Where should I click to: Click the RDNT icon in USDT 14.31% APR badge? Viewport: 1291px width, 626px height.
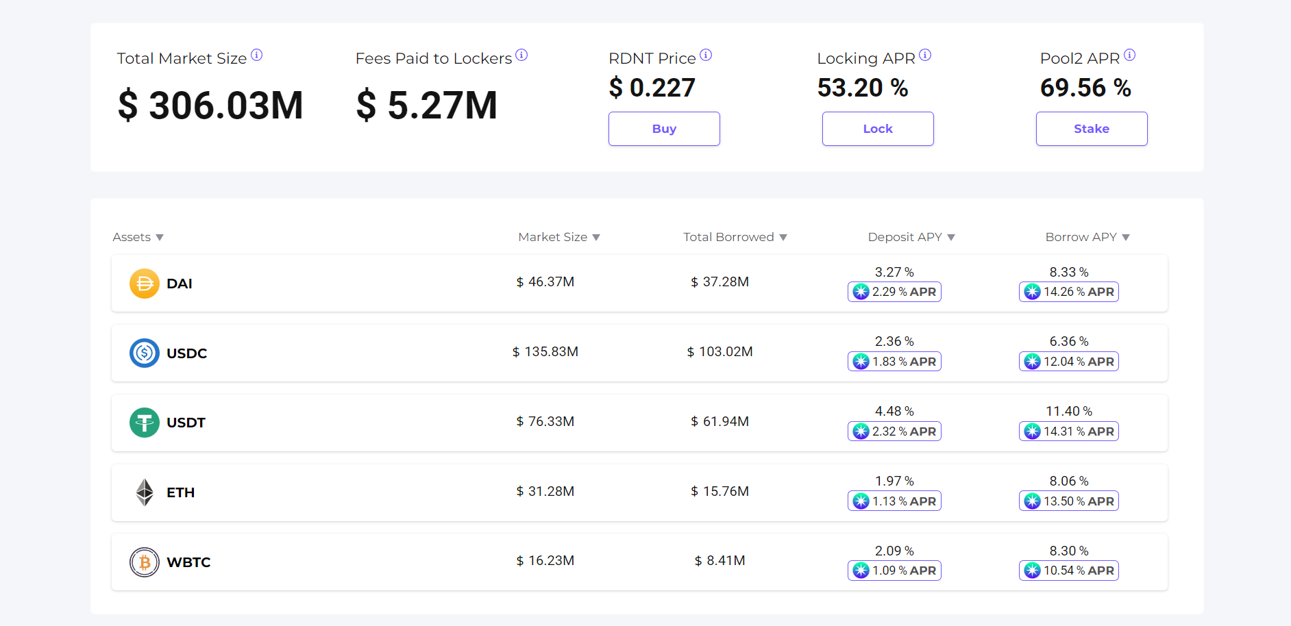click(1033, 431)
